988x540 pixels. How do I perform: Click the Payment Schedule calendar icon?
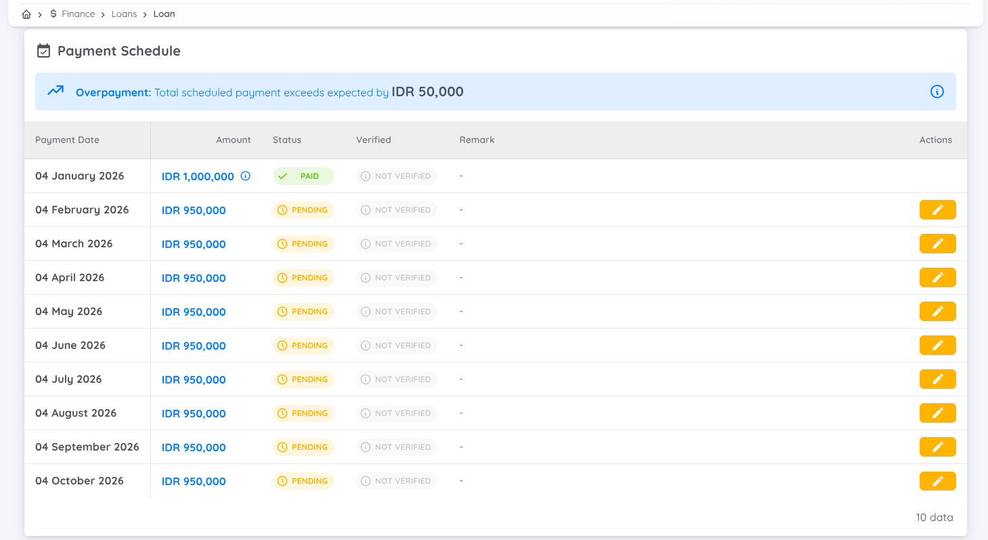pos(43,50)
